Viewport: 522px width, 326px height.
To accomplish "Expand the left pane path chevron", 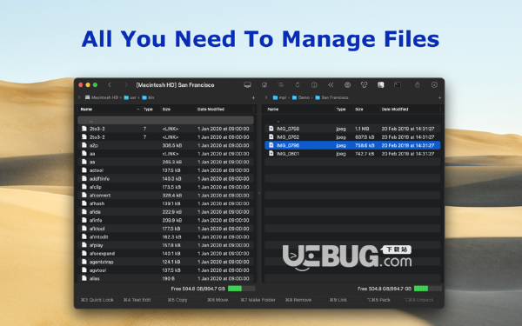I will (79, 97).
